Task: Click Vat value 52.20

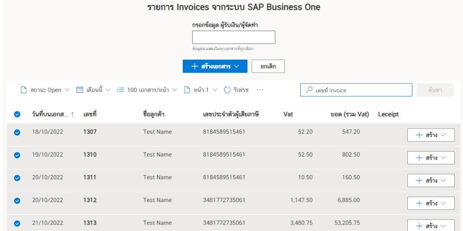Action: (305, 132)
